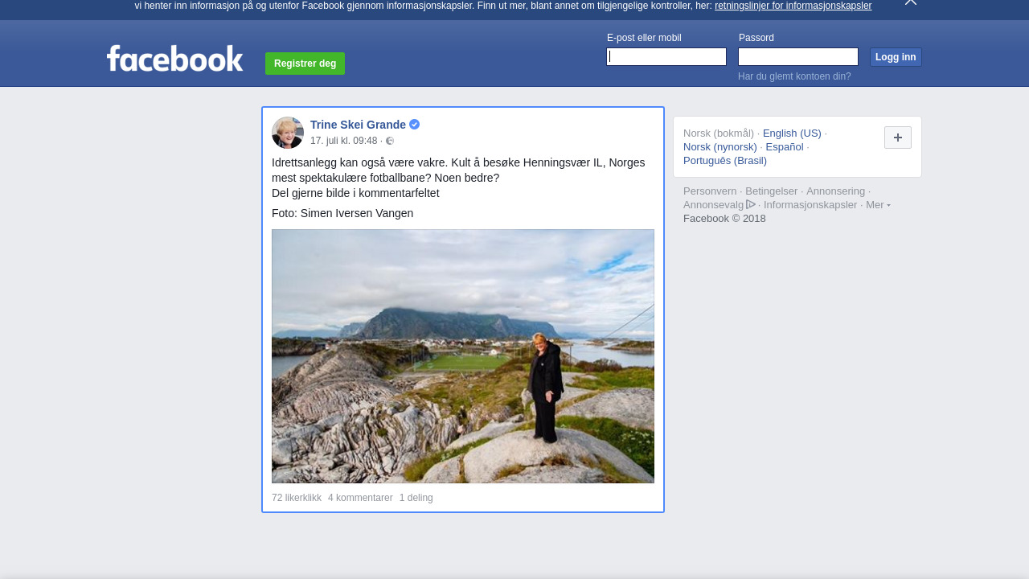Screen dimensions: 1029x579
Task: Switch language to Português (Brasil)
Action: pyautogui.click(x=725, y=161)
